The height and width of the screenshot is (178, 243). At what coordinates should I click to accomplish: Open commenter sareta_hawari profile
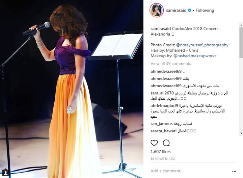coord(163,131)
